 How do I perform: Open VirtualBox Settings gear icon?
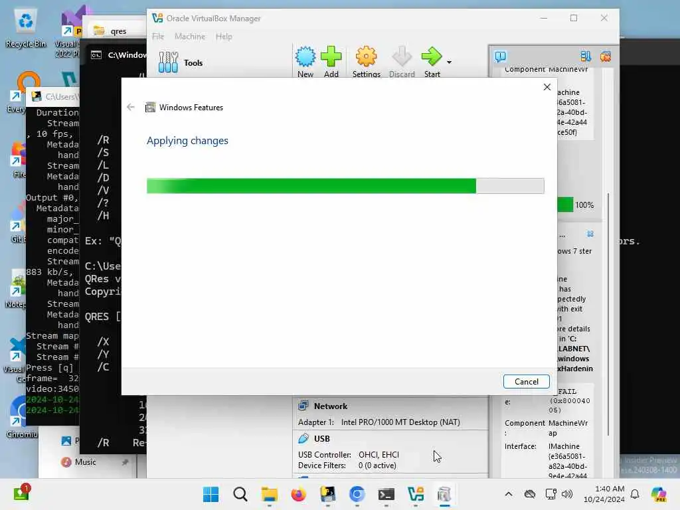coord(366,57)
